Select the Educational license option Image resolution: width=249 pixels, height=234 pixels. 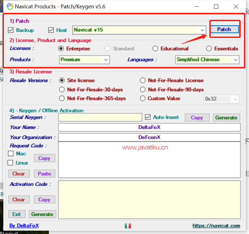[x=155, y=49]
